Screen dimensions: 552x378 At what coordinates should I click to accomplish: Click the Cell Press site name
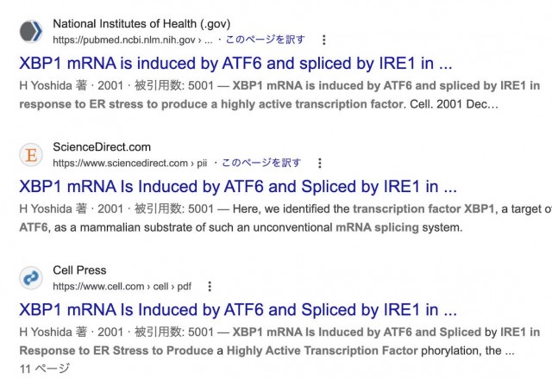(79, 270)
